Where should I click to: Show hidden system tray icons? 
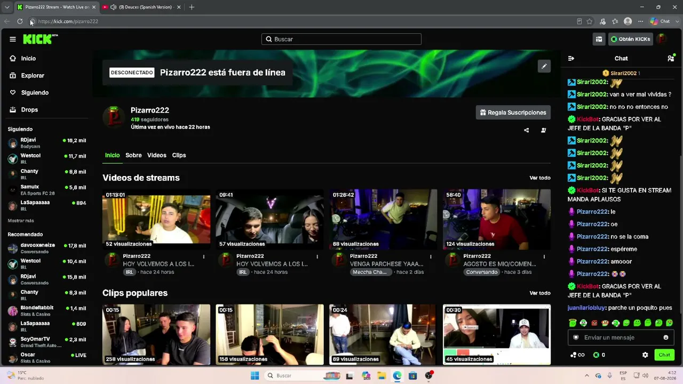tap(586, 375)
